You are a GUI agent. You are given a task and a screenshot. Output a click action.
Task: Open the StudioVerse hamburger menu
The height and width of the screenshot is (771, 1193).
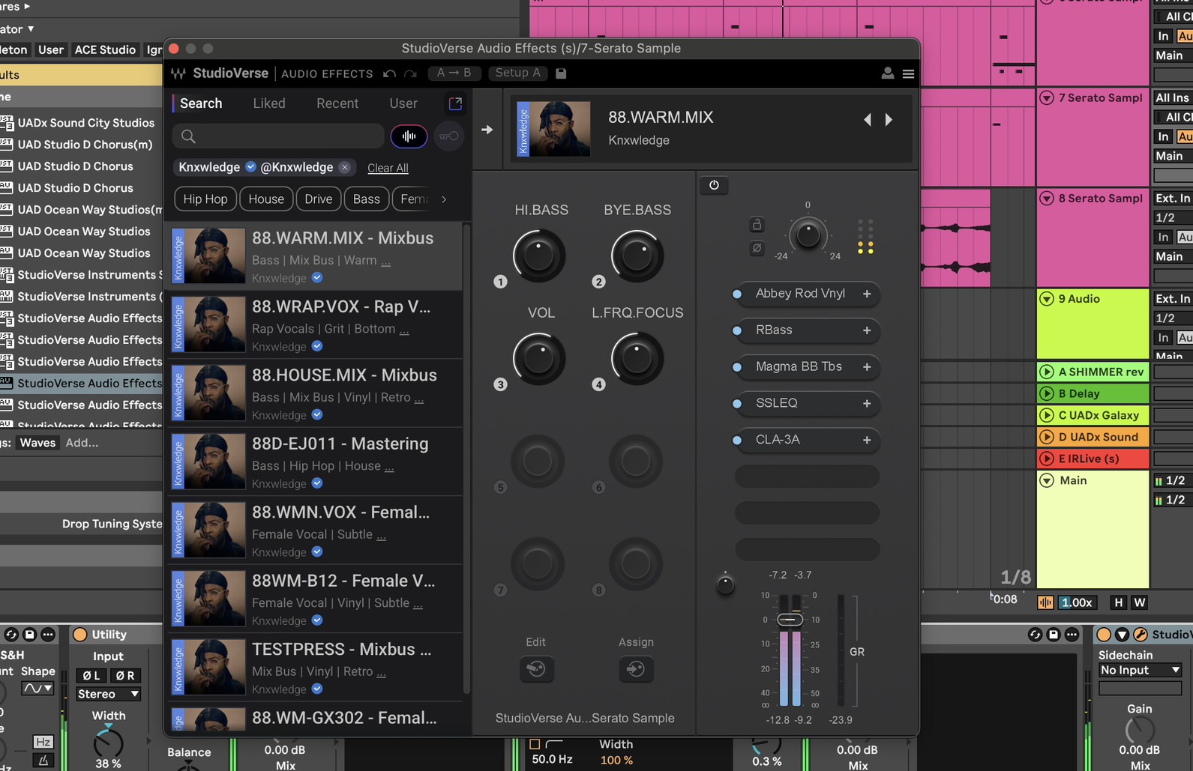tap(908, 73)
